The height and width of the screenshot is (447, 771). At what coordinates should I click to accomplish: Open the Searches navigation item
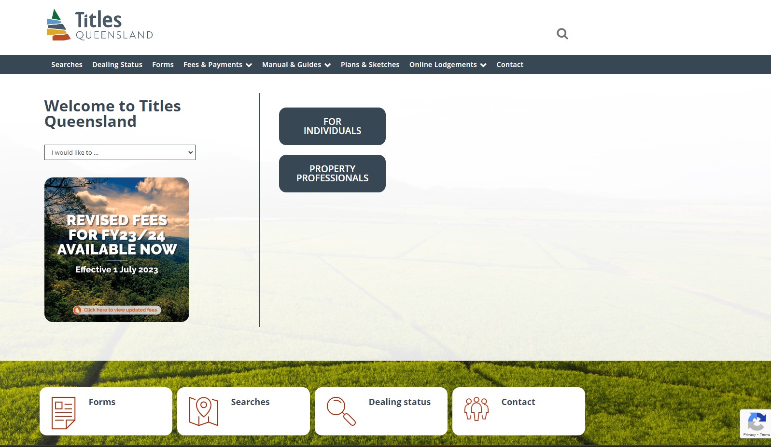67,65
